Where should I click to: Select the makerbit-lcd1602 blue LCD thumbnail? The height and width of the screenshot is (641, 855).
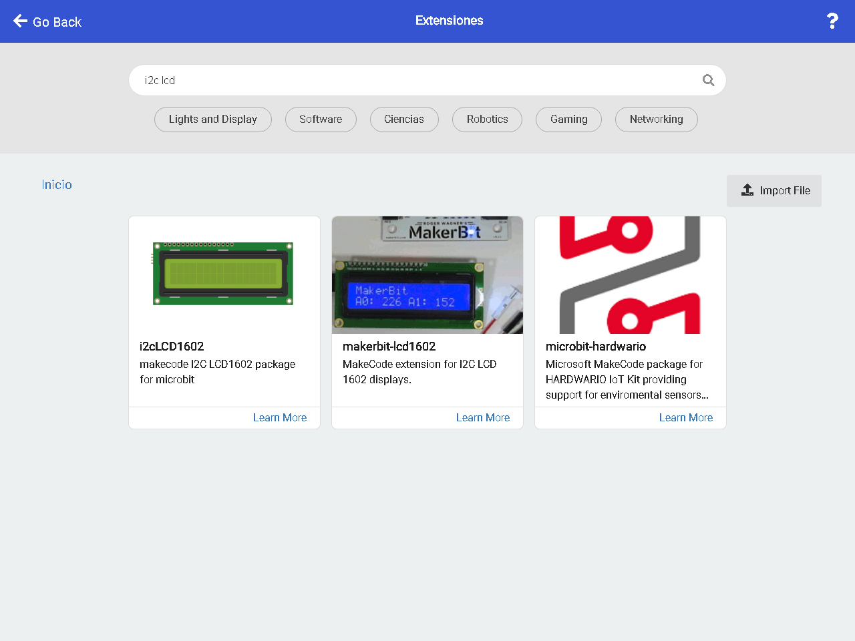[427, 275]
